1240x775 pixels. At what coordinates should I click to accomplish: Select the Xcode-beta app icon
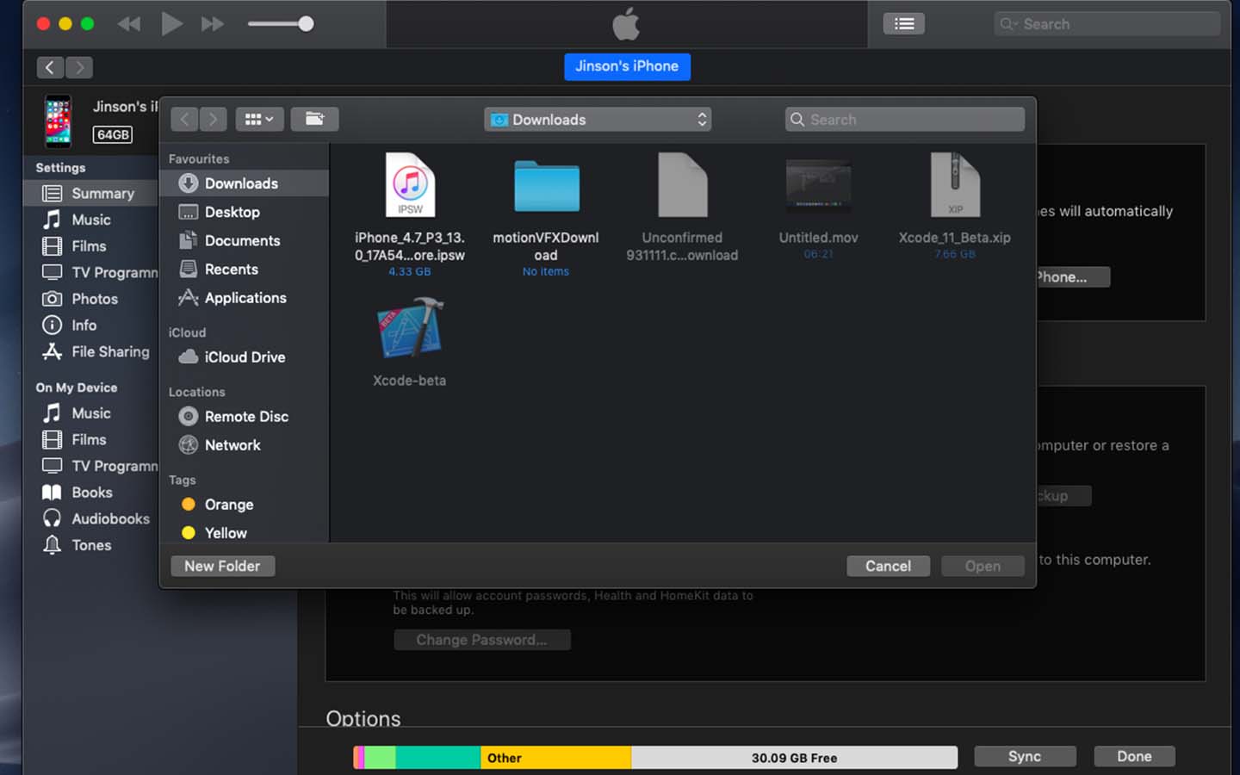point(410,327)
